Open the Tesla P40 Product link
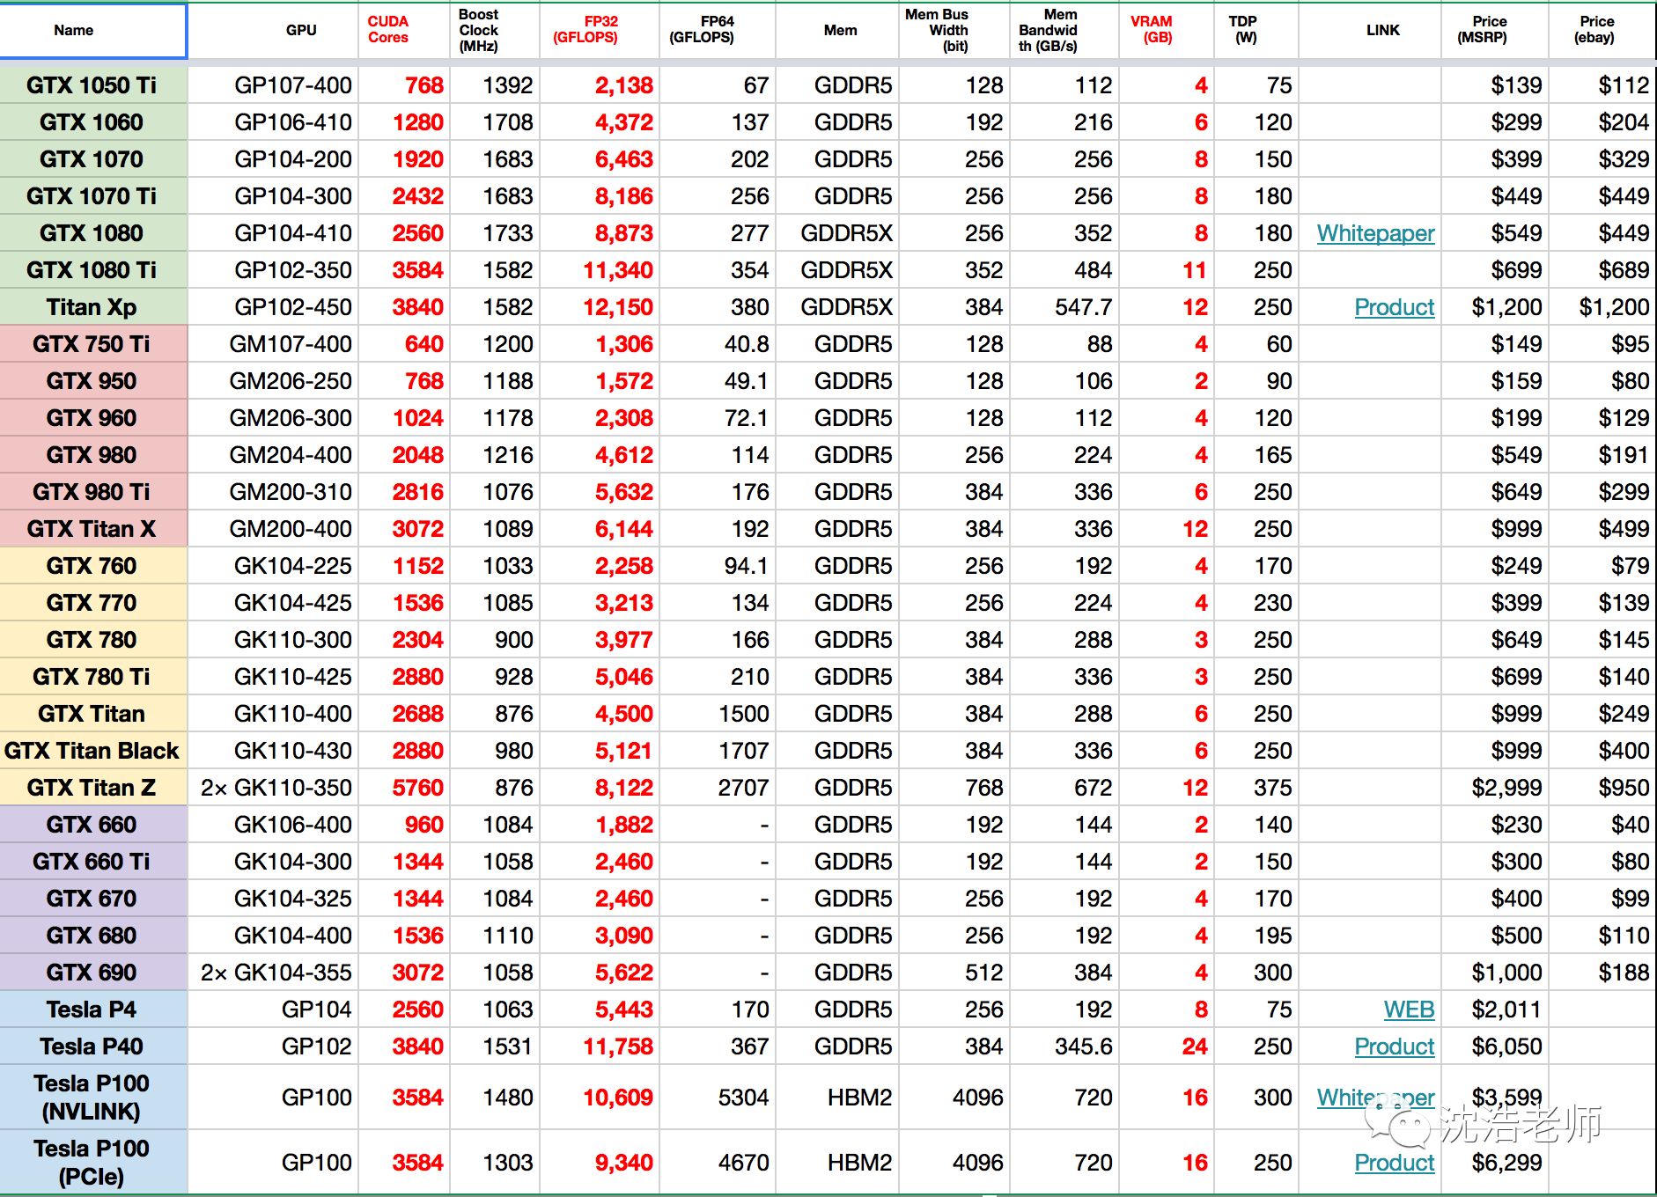The image size is (1657, 1197). 1395,1046
